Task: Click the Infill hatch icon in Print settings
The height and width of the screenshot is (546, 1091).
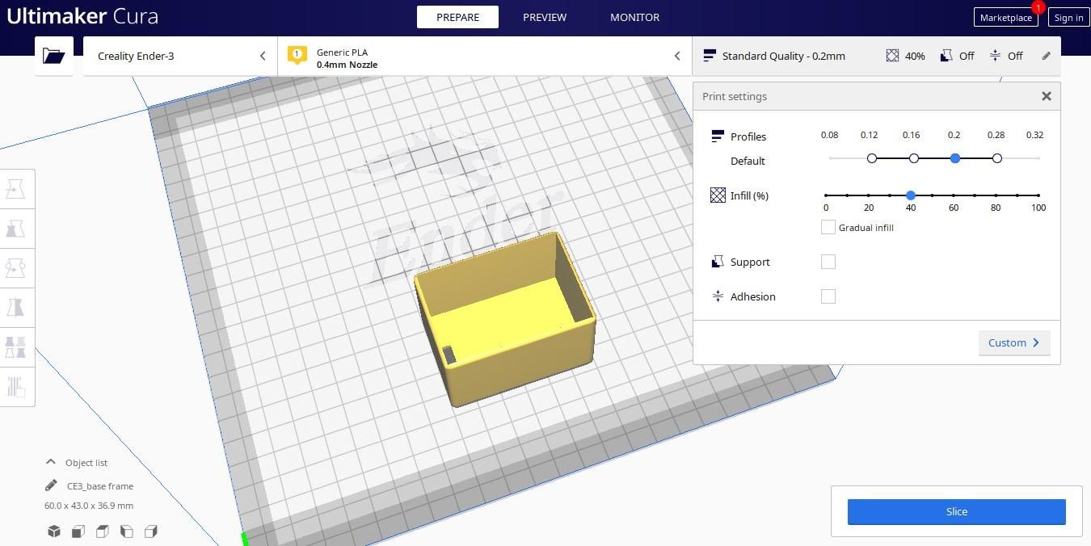Action: pos(718,195)
